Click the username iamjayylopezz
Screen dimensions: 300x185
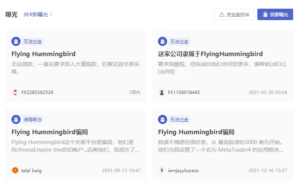pyautogui.click(x=183, y=171)
